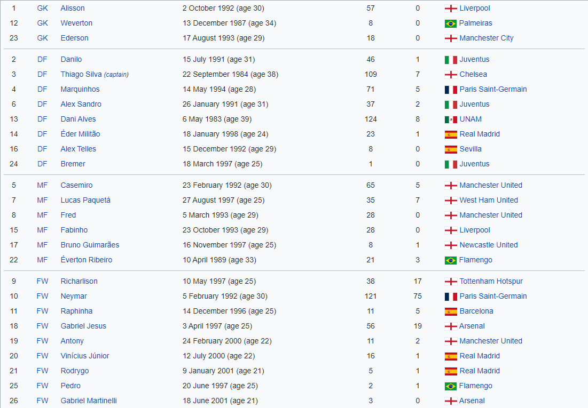Click the England flag next to Tottenham Hotspur
This screenshot has width=588, height=408.
point(451,282)
